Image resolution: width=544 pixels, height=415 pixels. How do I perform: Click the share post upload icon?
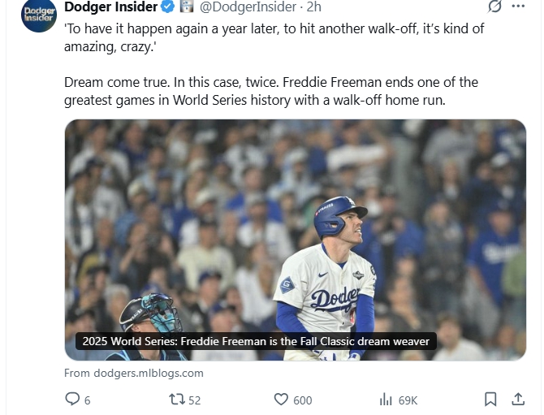pos(517,399)
